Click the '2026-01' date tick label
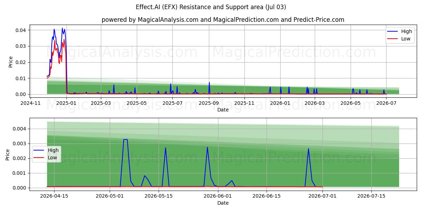This screenshot has width=422, height=211. point(280,103)
